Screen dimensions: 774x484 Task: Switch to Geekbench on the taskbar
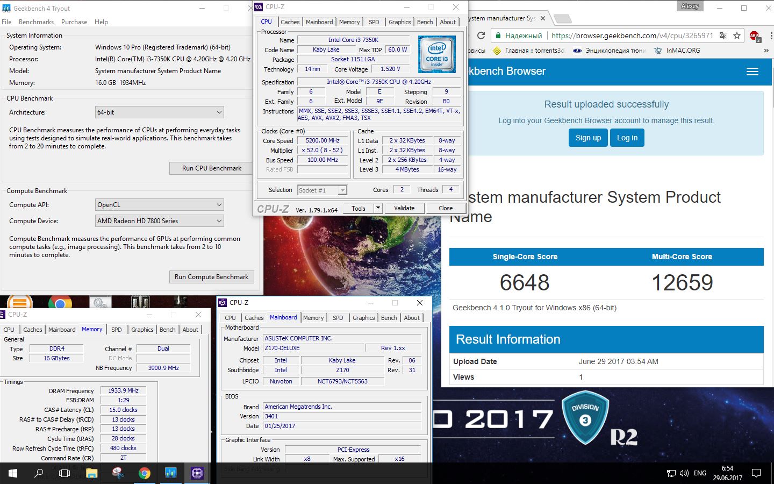(x=170, y=473)
